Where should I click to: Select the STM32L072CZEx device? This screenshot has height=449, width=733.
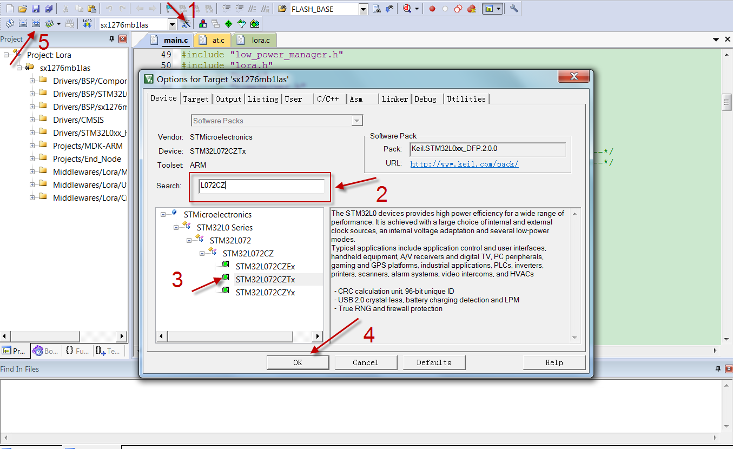pyautogui.click(x=265, y=267)
